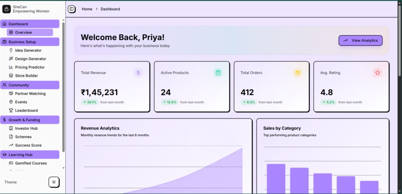Collapse the Community section
Viewport: 402px width, 194px height.
click(30, 85)
